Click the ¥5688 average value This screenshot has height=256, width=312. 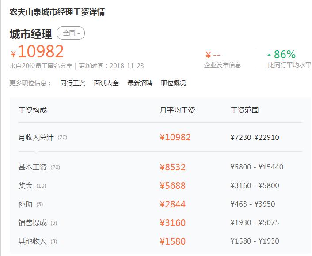172,186
